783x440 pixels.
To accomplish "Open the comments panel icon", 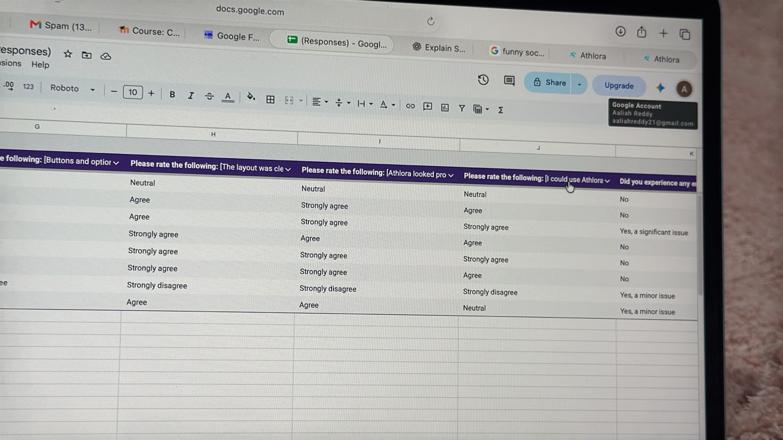I will [509, 81].
